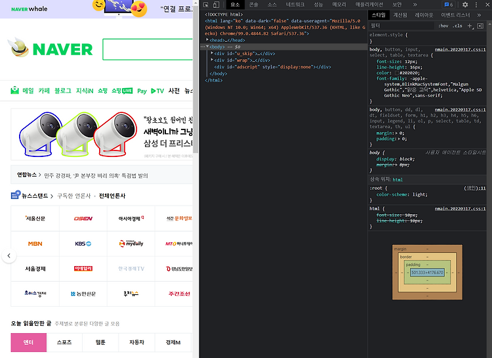Click the 필터 styles filter field

point(402,26)
